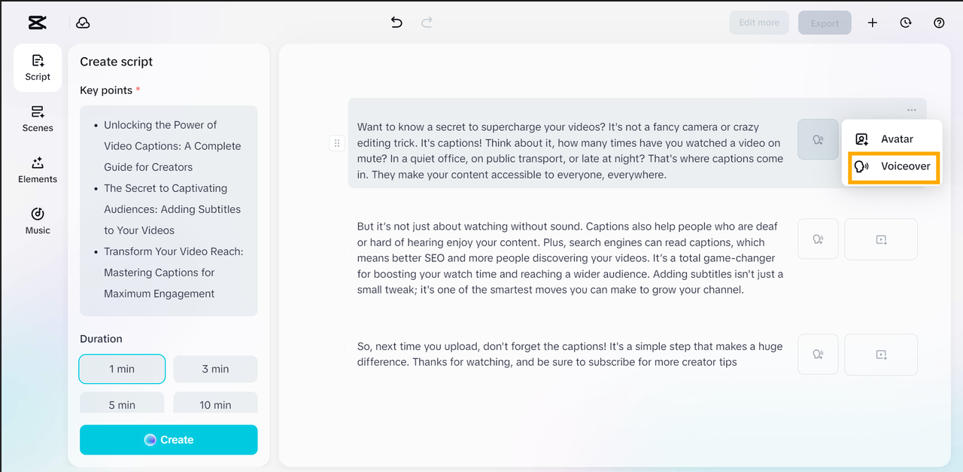Select the 1 min duration option

(x=122, y=369)
